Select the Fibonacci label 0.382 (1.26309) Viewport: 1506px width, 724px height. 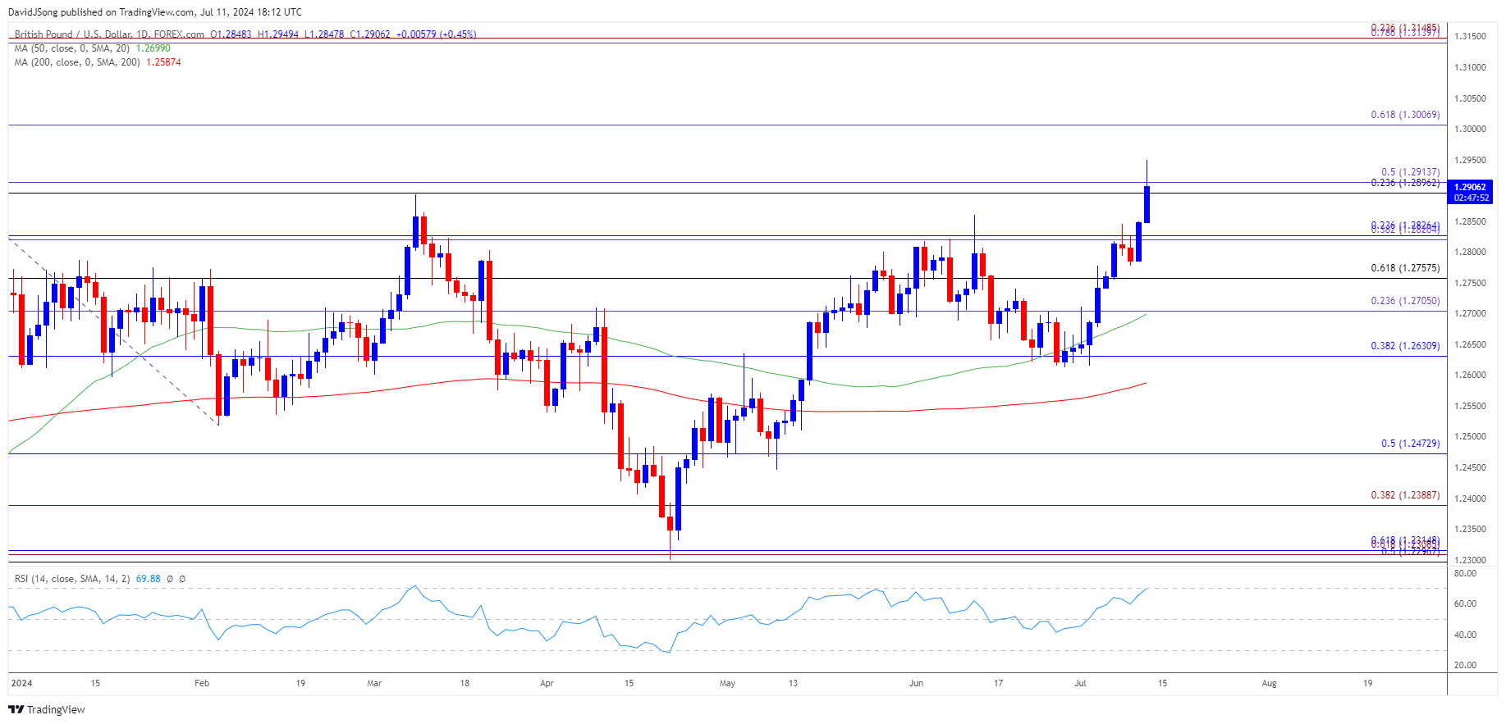click(x=1405, y=346)
